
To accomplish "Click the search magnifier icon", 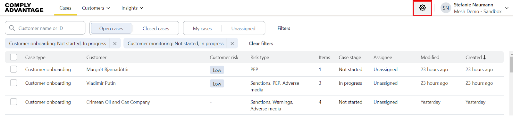I will coord(12,28).
